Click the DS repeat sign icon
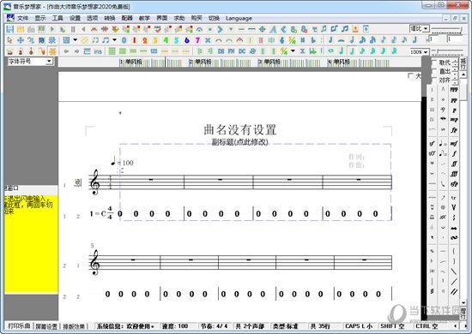Screen dimensions: 472x334 (x=221, y=51)
